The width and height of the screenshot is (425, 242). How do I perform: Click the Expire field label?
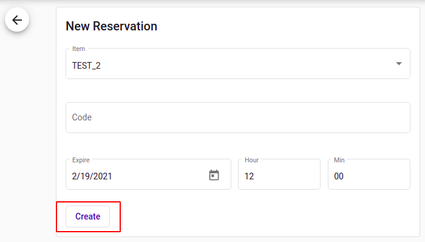tap(81, 160)
